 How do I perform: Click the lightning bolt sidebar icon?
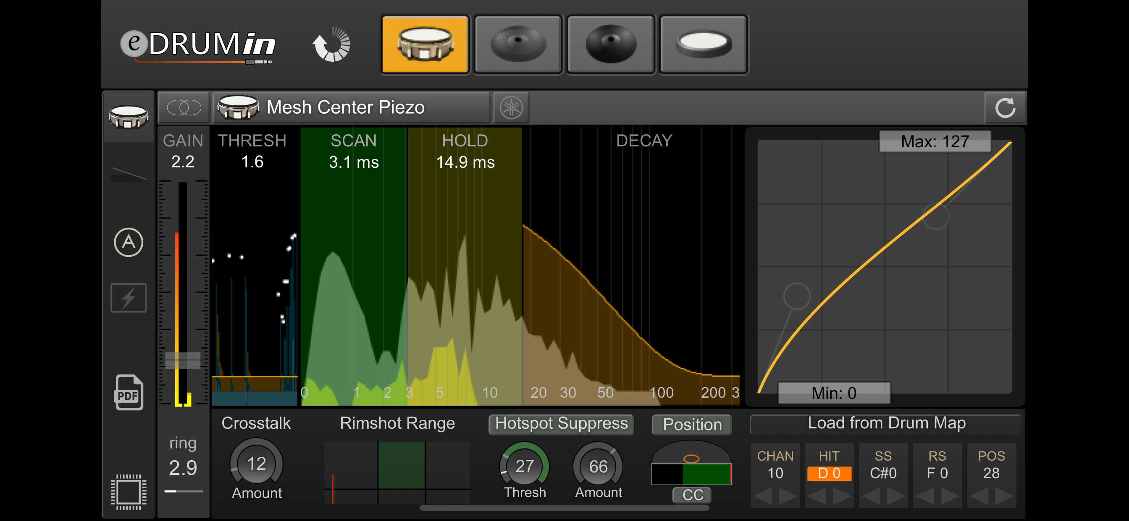(129, 298)
